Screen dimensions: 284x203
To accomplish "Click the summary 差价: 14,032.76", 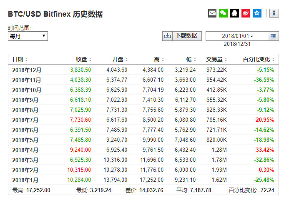I will (x=144, y=190).
